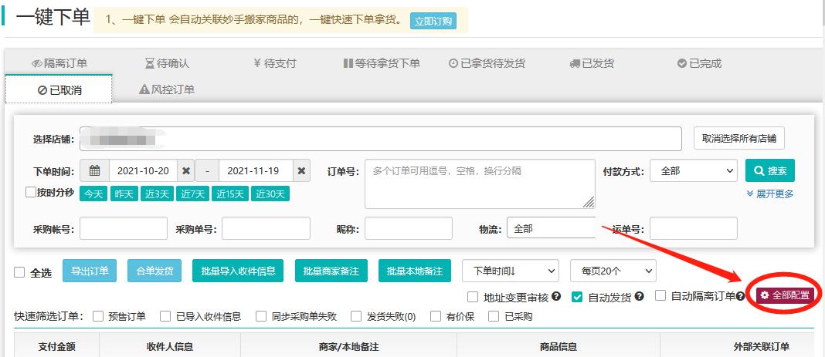Check the 按时分秒 checkbox
This screenshot has height=357, width=825.
(31, 192)
